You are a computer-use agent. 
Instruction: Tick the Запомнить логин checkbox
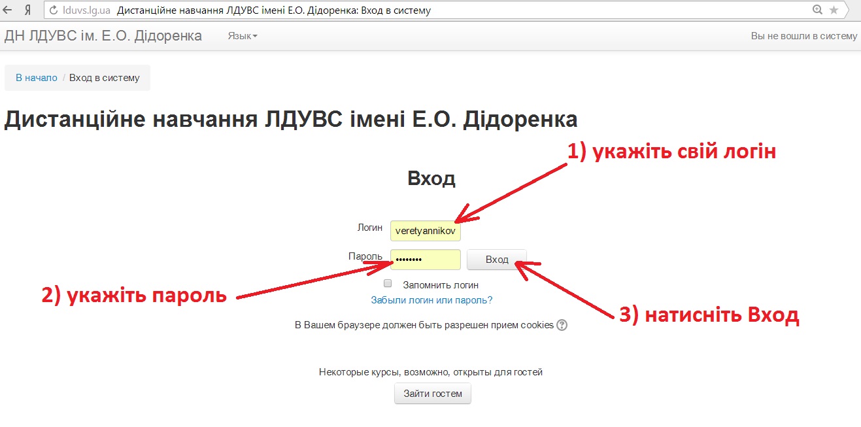tap(388, 284)
